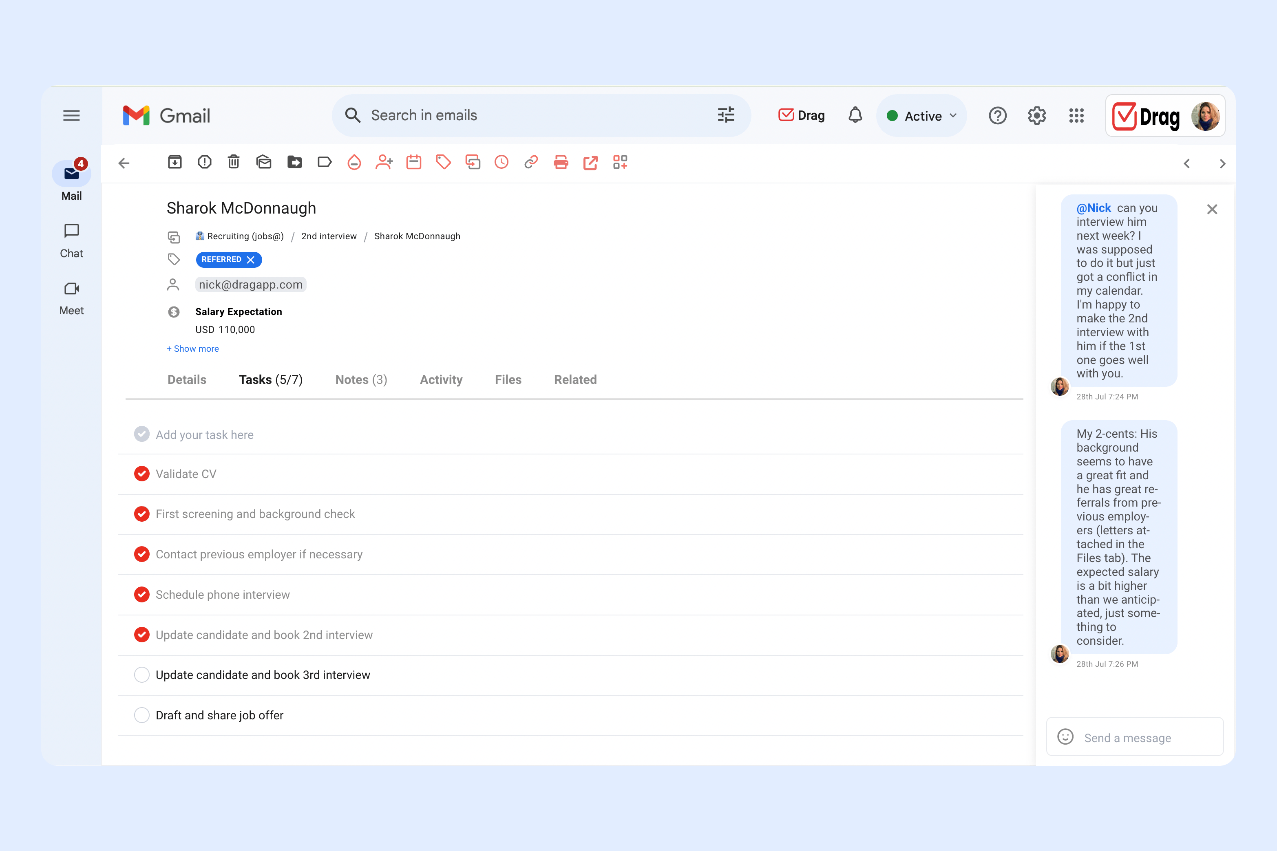
Task: Click Recruiting (jobs@) breadcrumb
Action: point(239,236)
